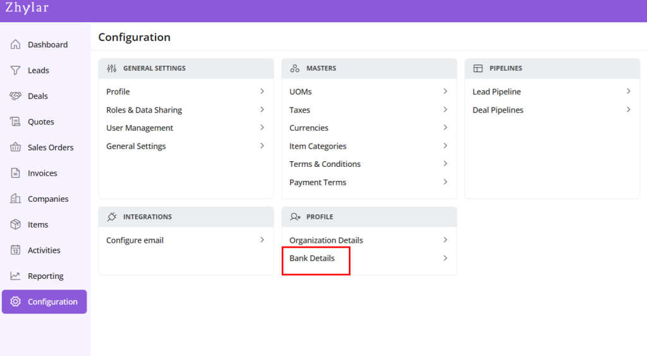Click the chevron next to Taxes
The height and width of the screenshot is (356, 647).
click(x=445, y=110)
